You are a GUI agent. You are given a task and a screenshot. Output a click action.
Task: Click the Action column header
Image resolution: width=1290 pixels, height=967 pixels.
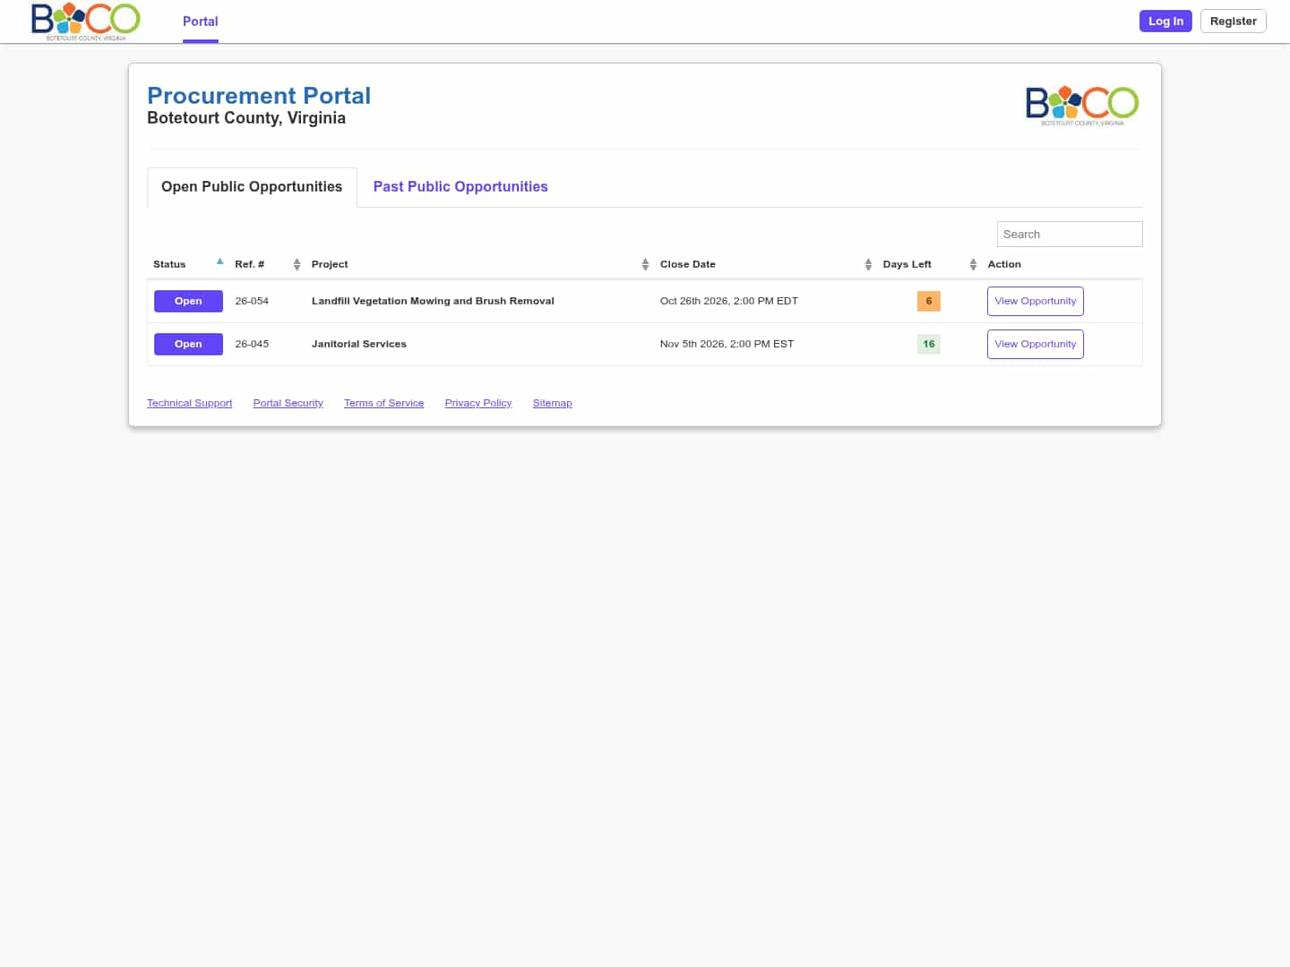click(1004, 264)
